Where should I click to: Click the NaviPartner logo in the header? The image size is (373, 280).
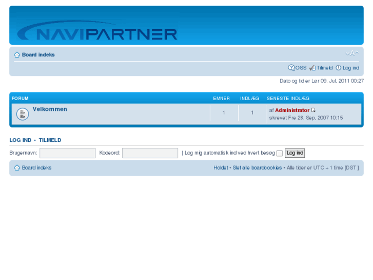tap(97, 30)
